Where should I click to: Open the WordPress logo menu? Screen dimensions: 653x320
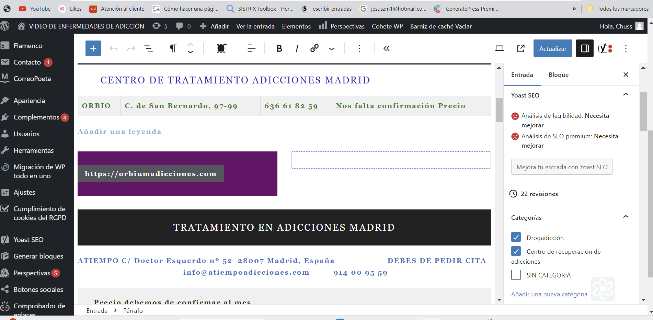(x=5, y=26)
